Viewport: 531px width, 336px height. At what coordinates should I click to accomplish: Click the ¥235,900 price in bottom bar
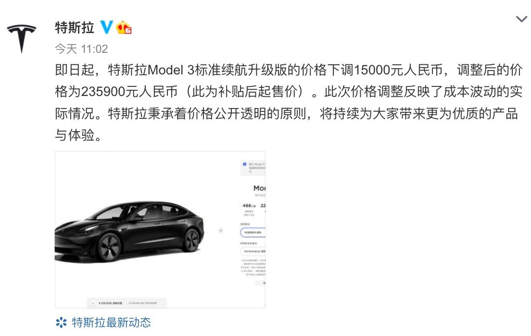(x=111, y=303)
